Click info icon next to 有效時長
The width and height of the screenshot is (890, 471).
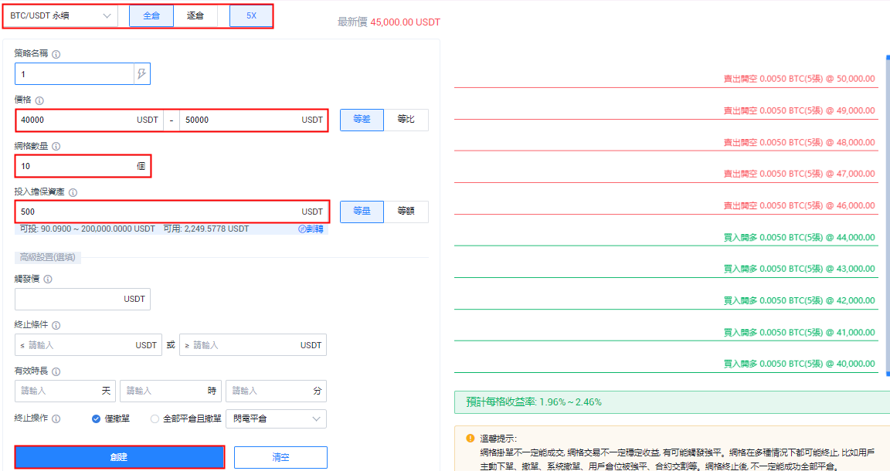pos(56,371)
